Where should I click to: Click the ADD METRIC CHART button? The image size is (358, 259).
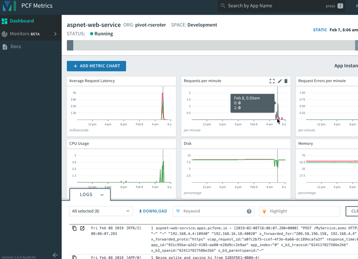(x=96, y=66)
